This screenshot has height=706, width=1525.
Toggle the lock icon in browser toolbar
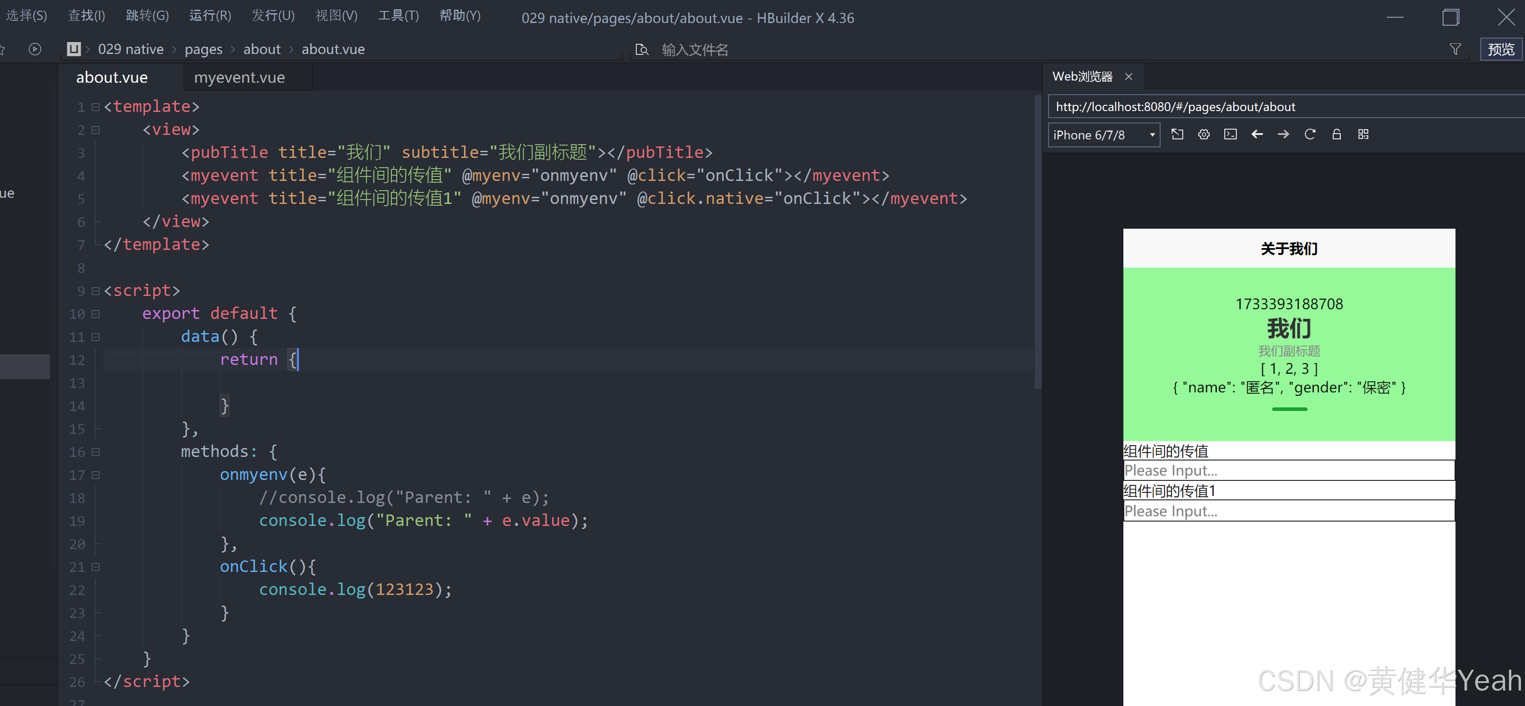1337,135
